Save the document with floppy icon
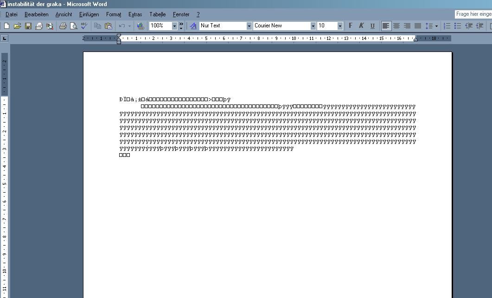This screenshot has width=492, height=298. click(28, 26)
